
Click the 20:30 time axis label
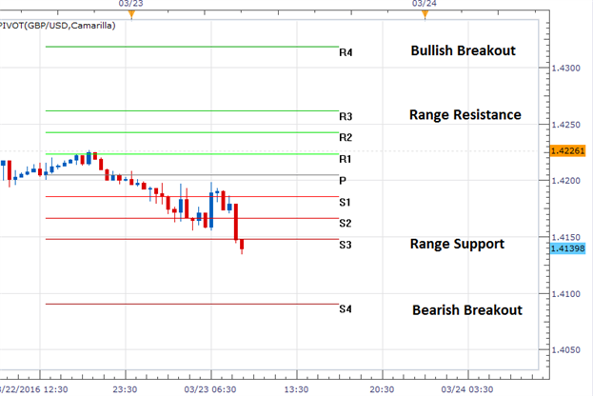[x=382, y=389]
